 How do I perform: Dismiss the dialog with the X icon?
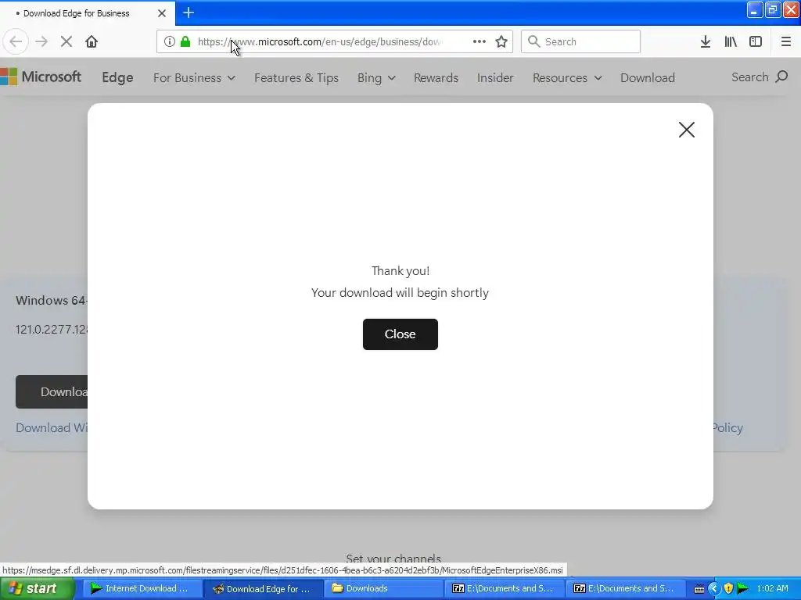point(687,130)
